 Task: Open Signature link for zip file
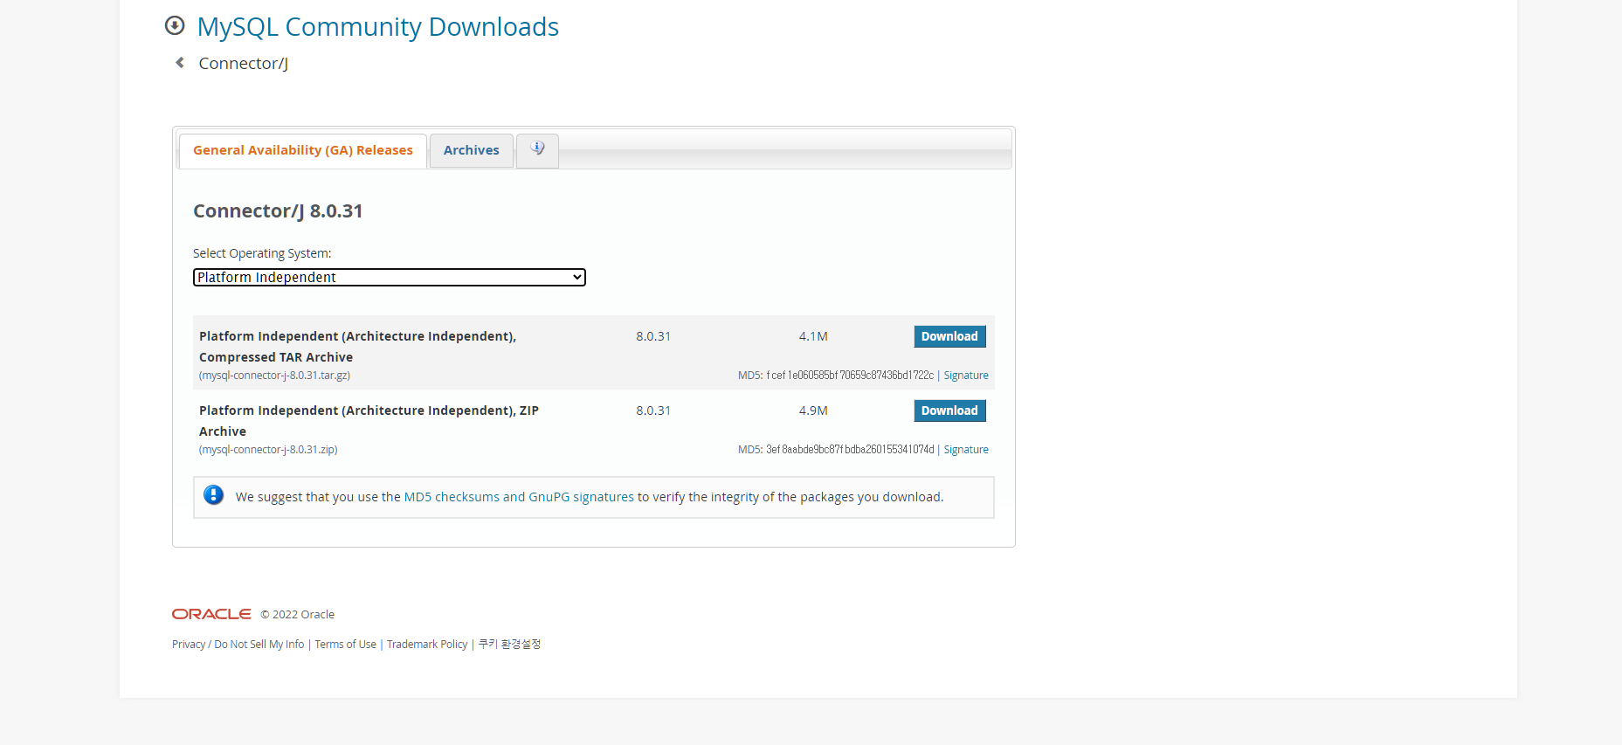tap(966, 450)
